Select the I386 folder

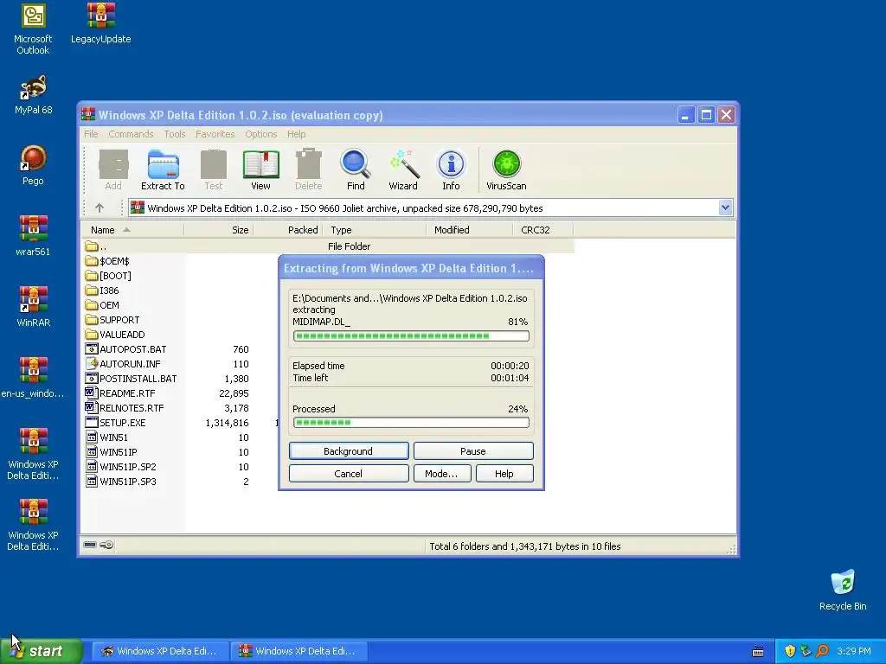point(102,290)
